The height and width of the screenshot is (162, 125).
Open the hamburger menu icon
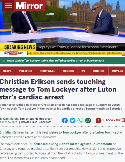pyautogui.click(x=8, y=6)
